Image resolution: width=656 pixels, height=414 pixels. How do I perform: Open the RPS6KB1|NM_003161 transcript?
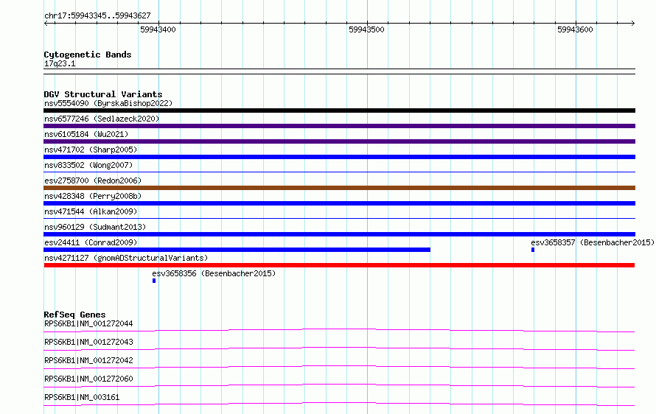[82, 397]
